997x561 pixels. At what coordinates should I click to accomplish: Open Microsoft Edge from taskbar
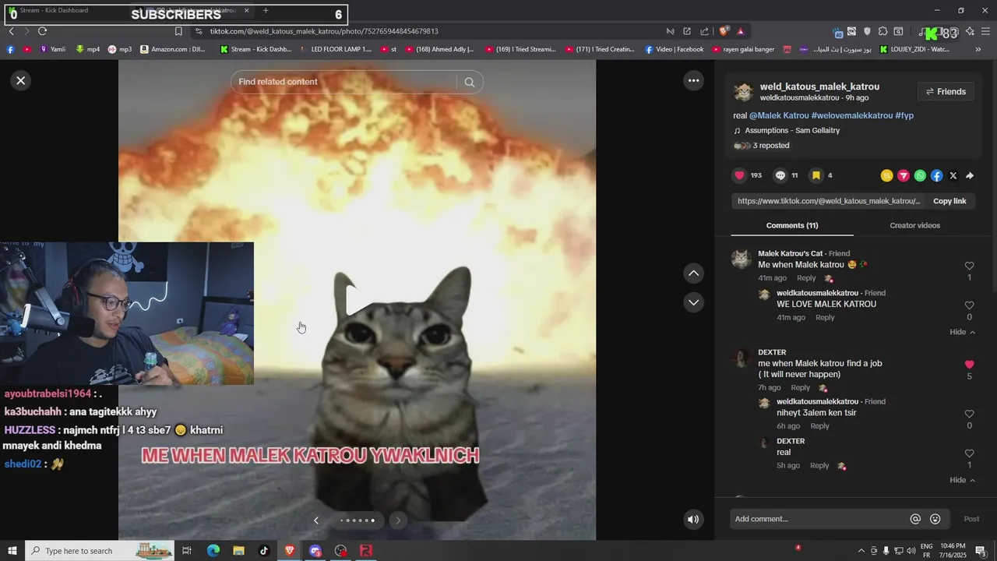click(x=213, y=551)
